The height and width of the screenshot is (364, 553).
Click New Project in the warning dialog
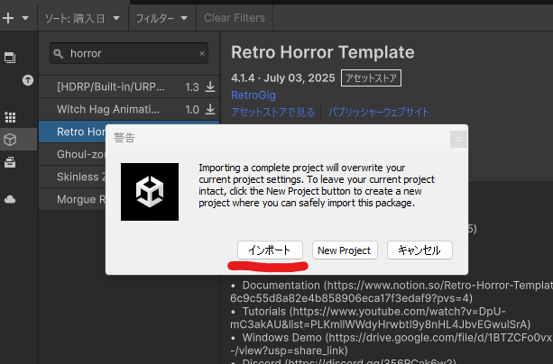(x=345, y=250)
